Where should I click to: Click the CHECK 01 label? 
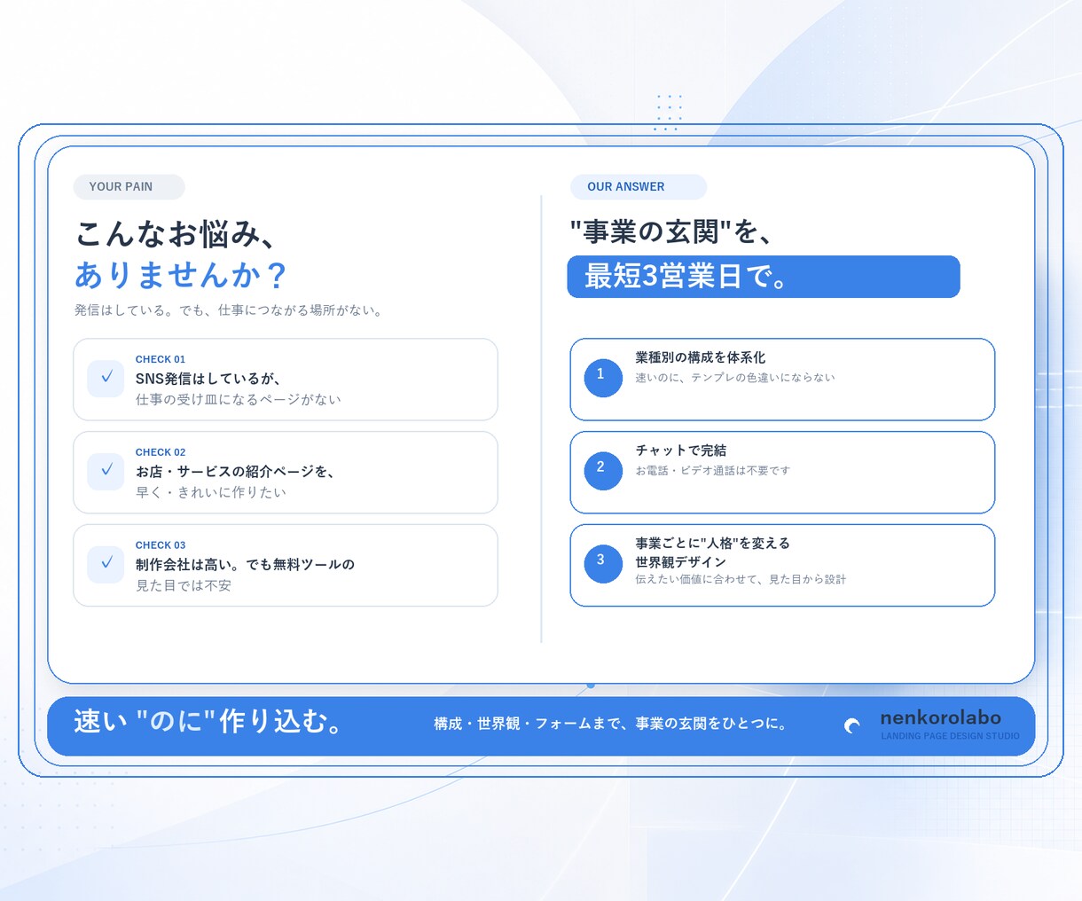tap(161, 359)
